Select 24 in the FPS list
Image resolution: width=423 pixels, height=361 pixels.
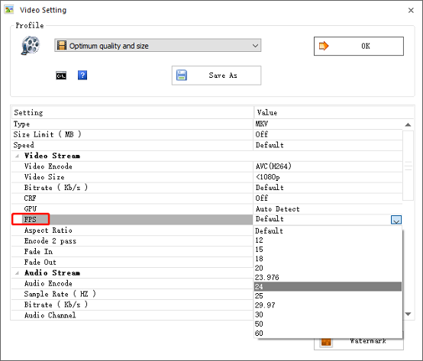point(328,287)
